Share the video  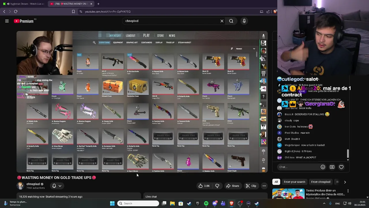click(x=233, y=186)
